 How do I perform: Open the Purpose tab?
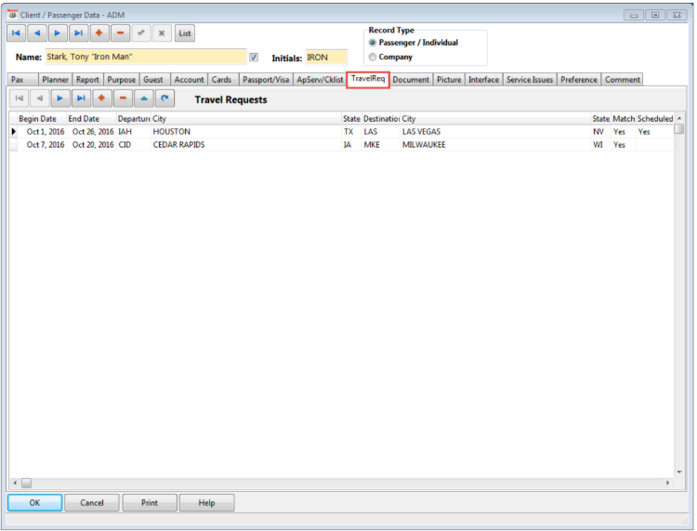click(122, 80)
